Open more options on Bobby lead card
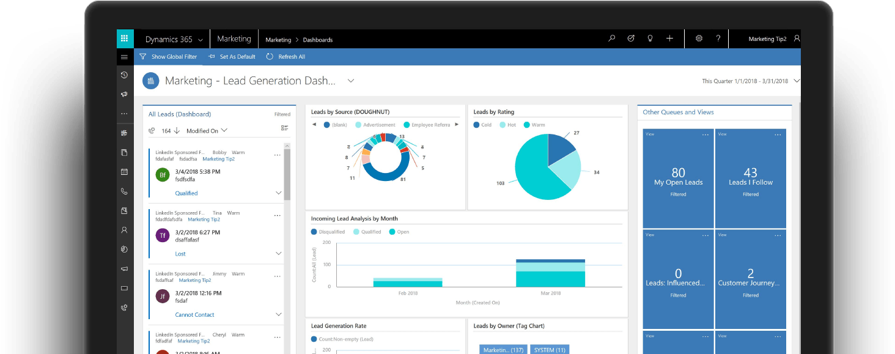Screen dimensions: 895x354 pos(278,155)
